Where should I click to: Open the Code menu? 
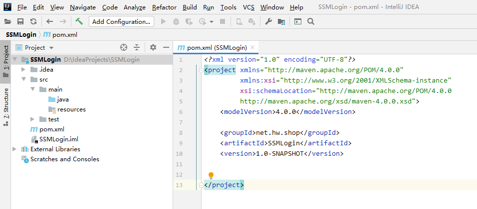pos(110,7)
